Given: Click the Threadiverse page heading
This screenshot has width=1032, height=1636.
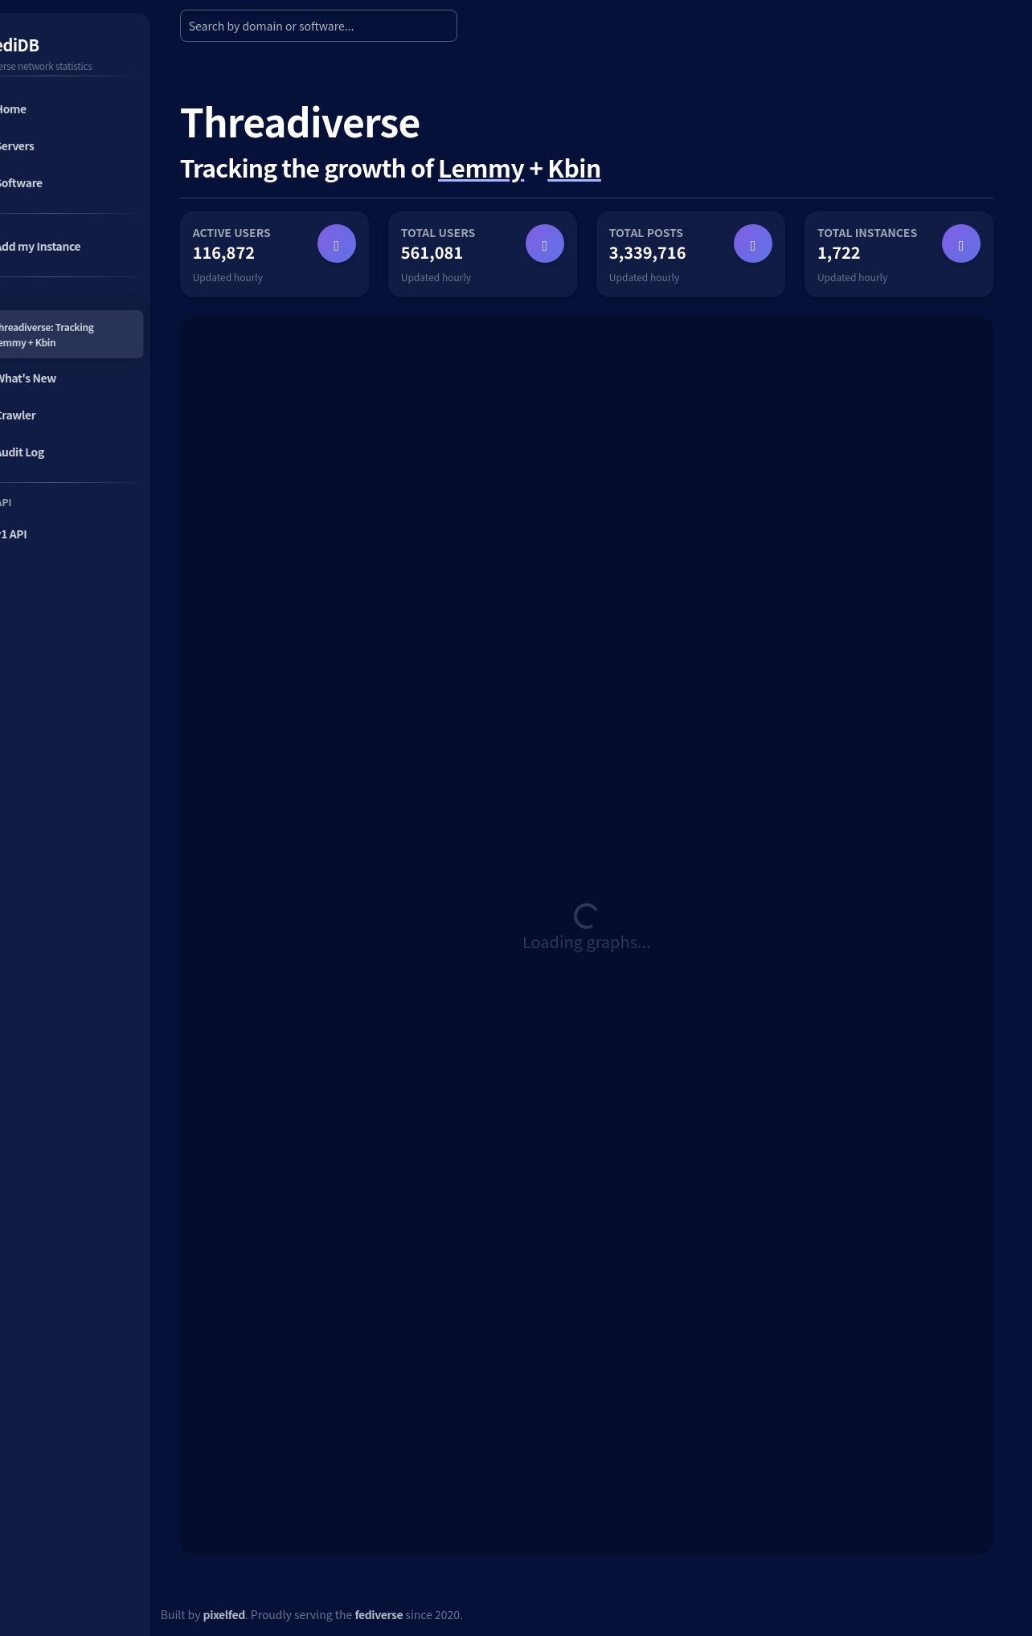Looking at the screenshot, I should coord(300,123).
